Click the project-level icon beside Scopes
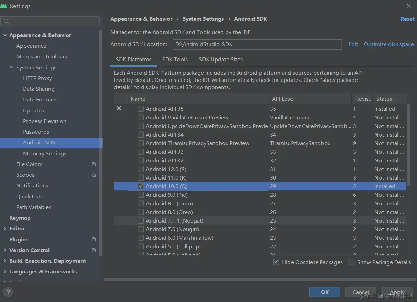This screenshot has height=302, width=417. click(x=94, y=175)
